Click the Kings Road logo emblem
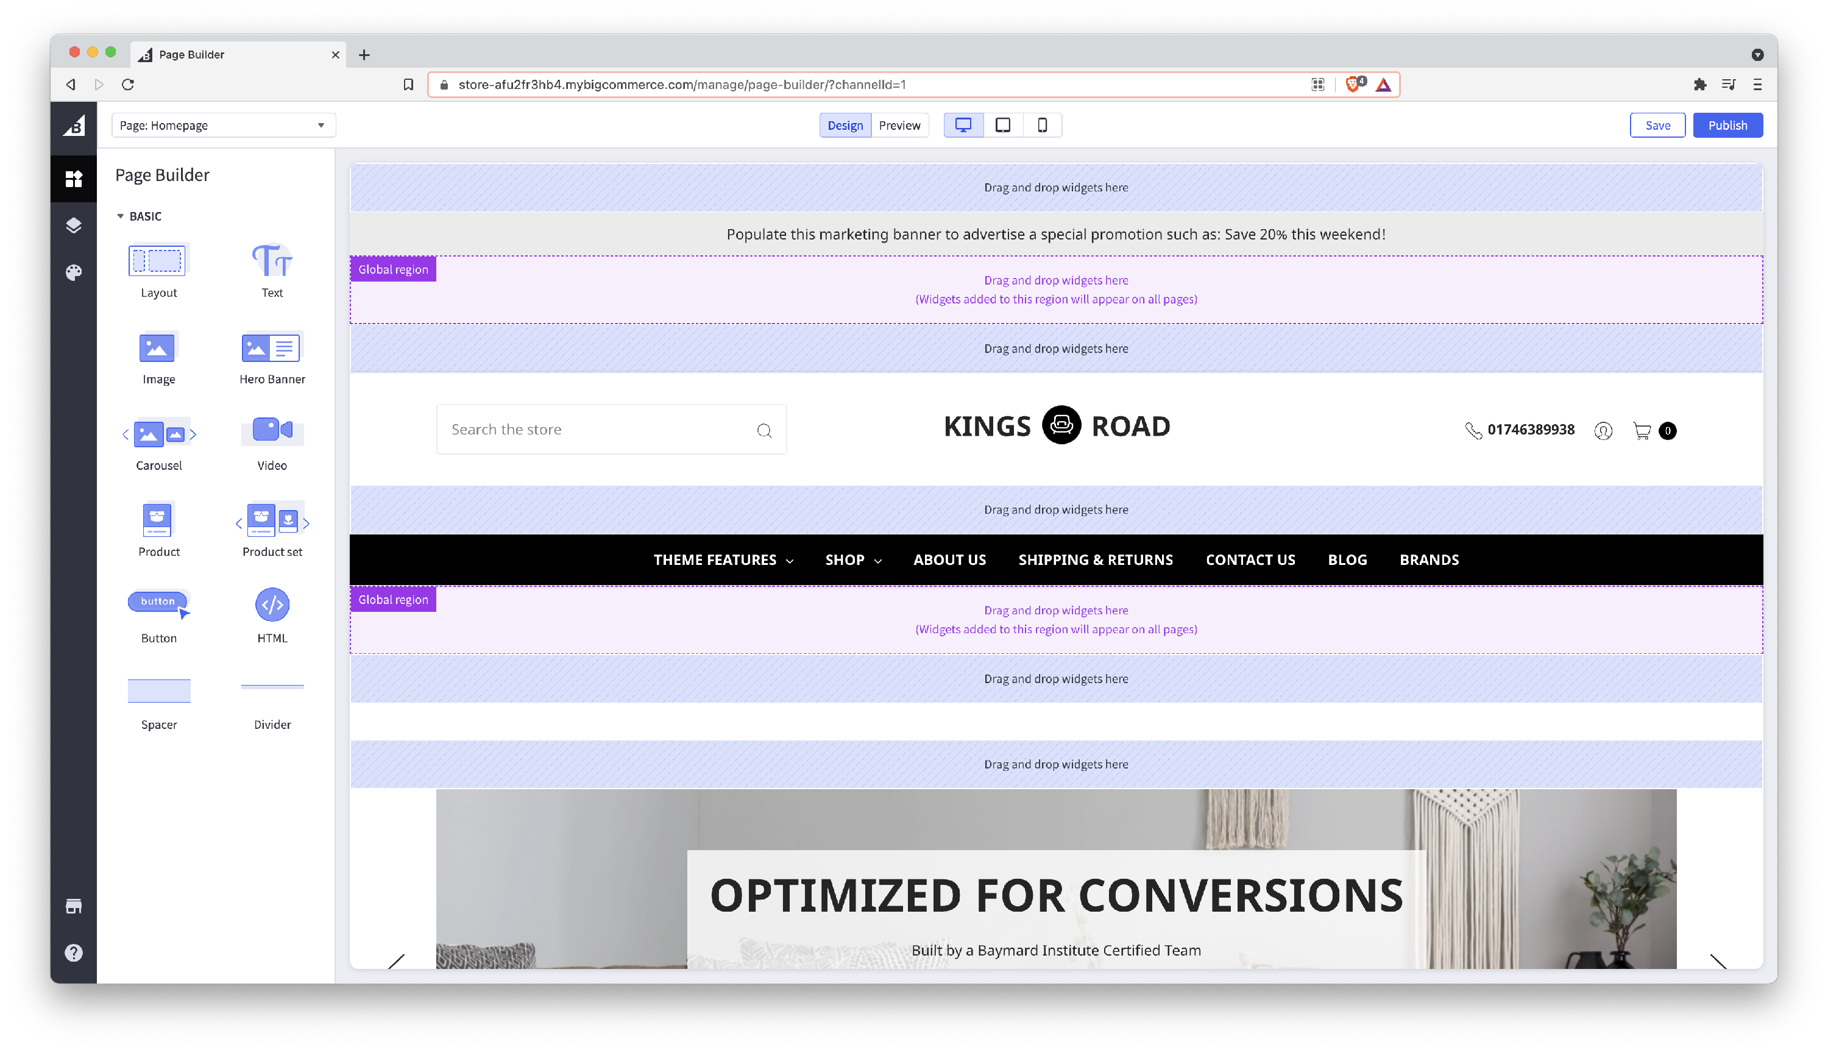This screenshot has height=1050, width=1828. tap(1061, 425)
